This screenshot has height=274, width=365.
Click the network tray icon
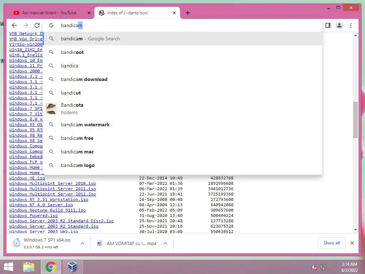tap(323, 267)
